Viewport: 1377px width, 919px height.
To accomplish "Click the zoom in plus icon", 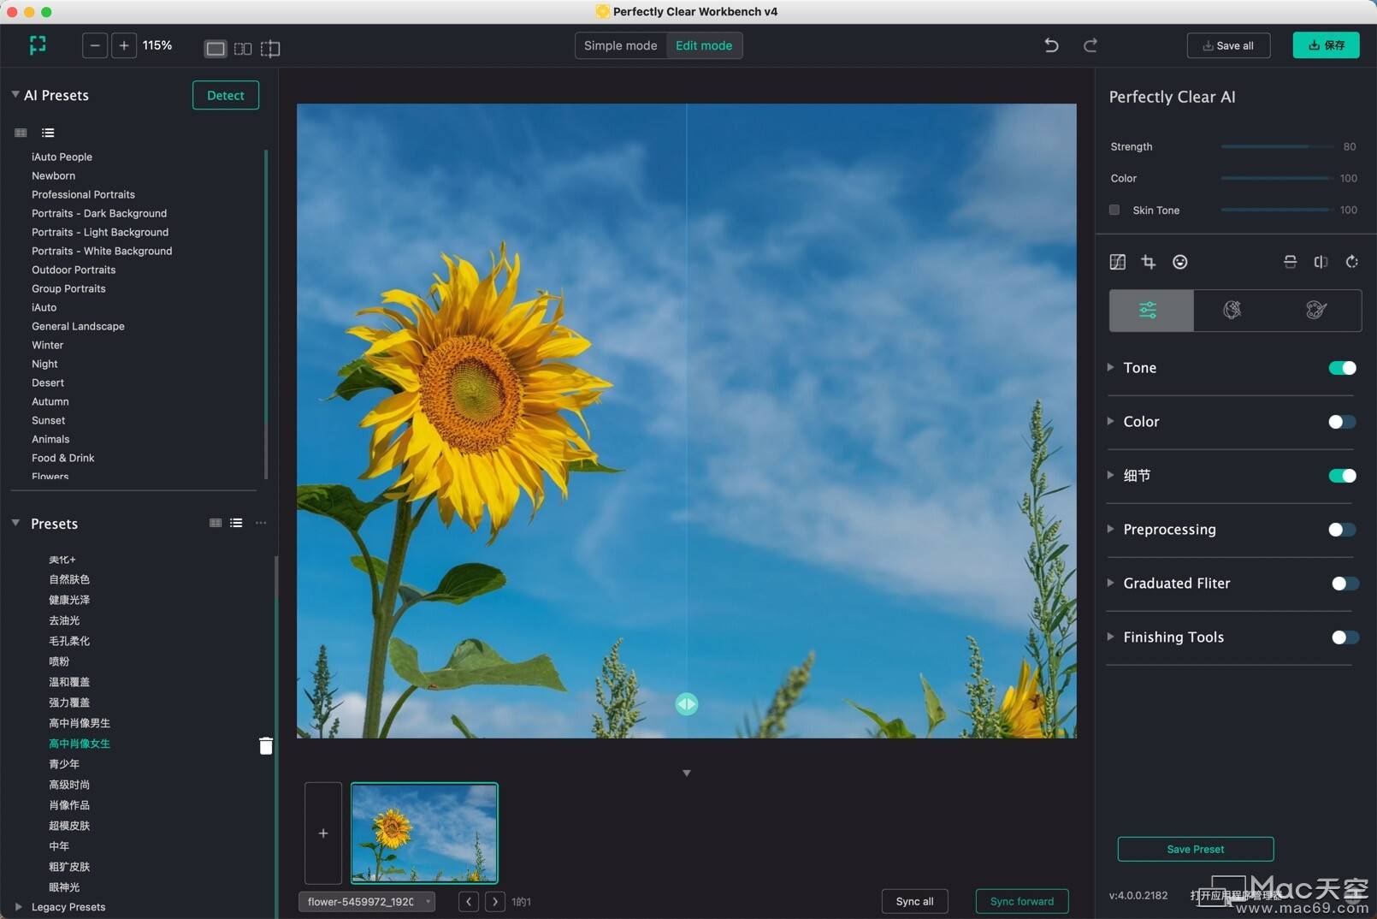I will pos(124,45).
